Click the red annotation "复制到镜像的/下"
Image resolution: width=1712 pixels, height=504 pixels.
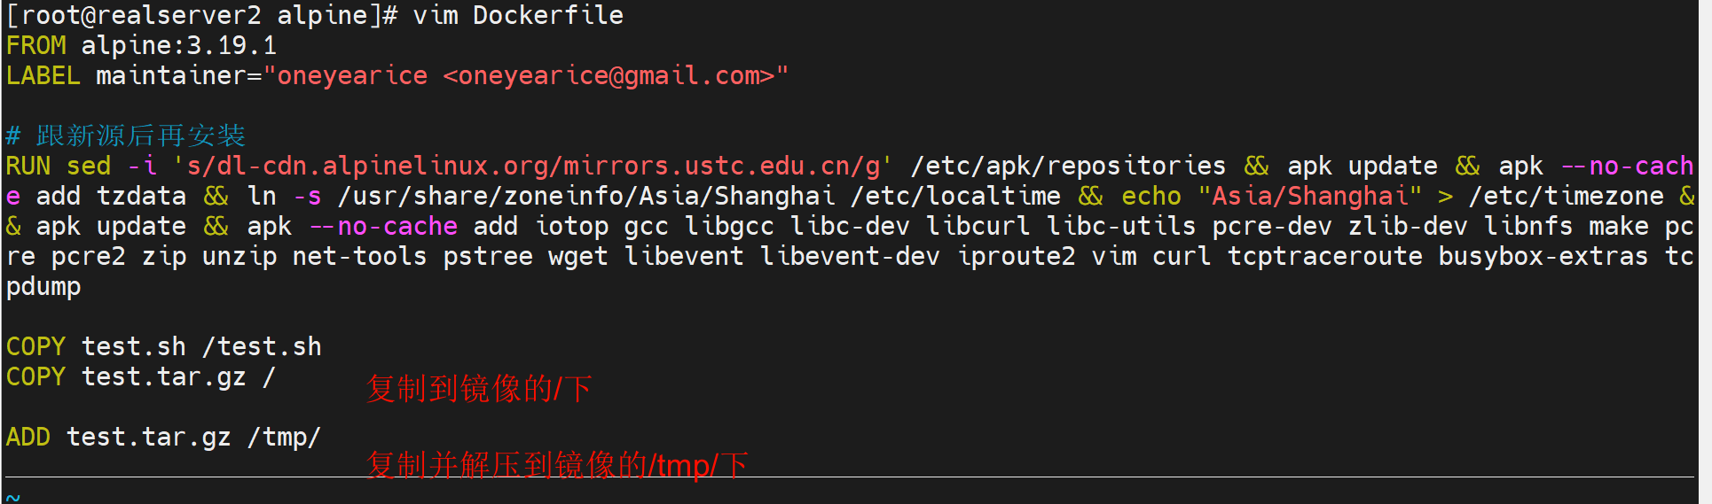tap(479, 389)
